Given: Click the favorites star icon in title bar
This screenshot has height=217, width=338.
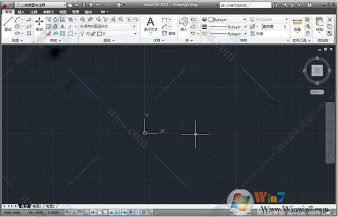Looking at the screenshot, I should pos(299,5).
